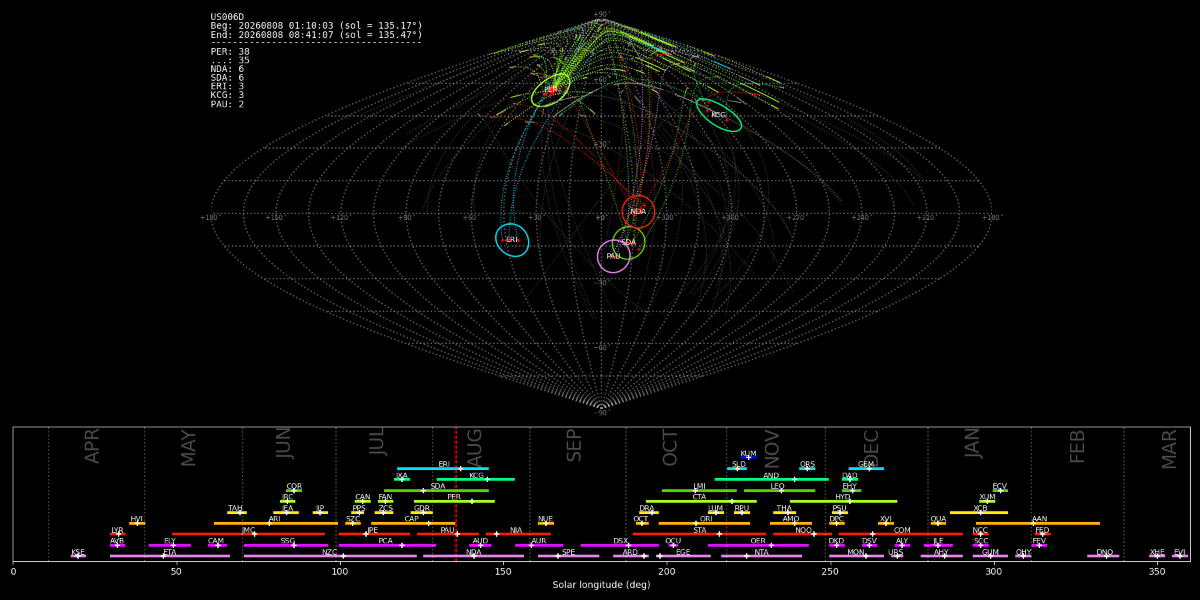Select the red NDA radiant circle
1200x600 pixels.
click(x=638, y=211)
